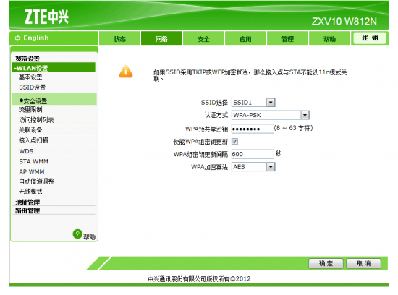398x295 pixels.
Task: Click the orange warning icon
Action: click(126, 72)
